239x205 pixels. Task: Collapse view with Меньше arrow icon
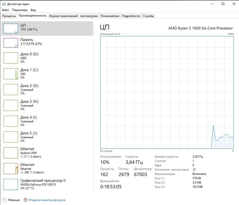coord(4,200)
